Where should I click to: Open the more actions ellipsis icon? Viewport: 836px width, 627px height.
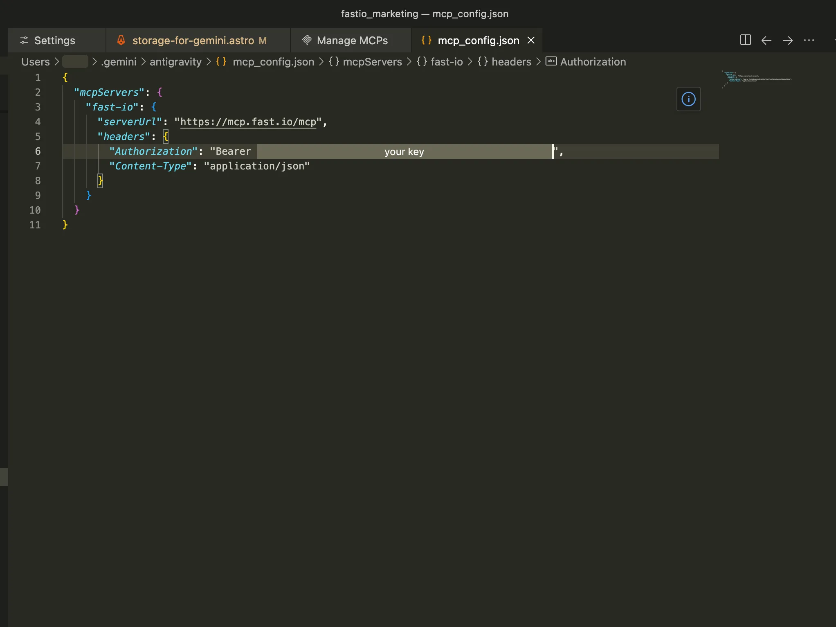tap(810, 40)
